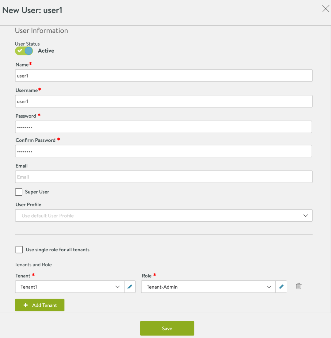The image size is (331, 338).
Task: Save the new user
Action: (x=167, y=328)
